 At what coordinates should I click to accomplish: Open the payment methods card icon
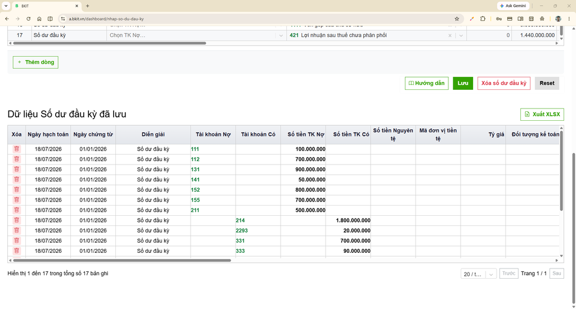pyautogui.click(x=510, y=19)
